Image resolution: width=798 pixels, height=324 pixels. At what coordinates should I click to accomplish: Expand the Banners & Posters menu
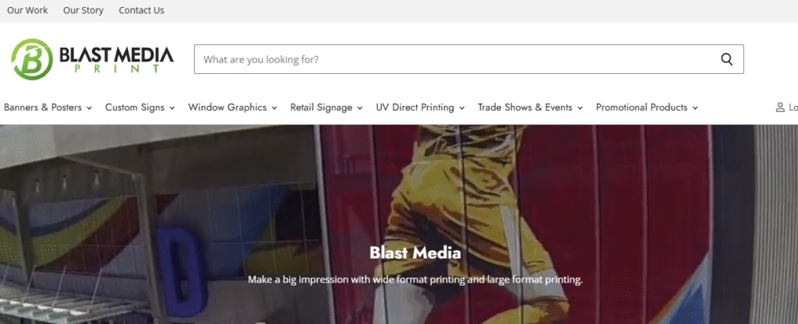point(48,107)
